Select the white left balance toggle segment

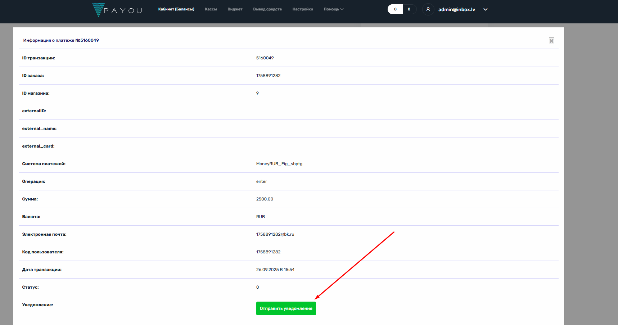click(x=395, y=9)
